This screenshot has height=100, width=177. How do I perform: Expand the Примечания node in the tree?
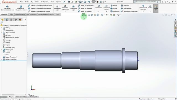[x=1, y=30]
